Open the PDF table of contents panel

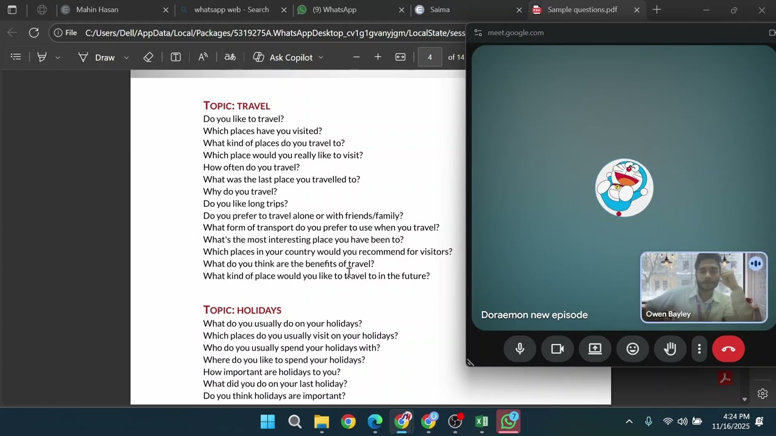pos(16,57)
